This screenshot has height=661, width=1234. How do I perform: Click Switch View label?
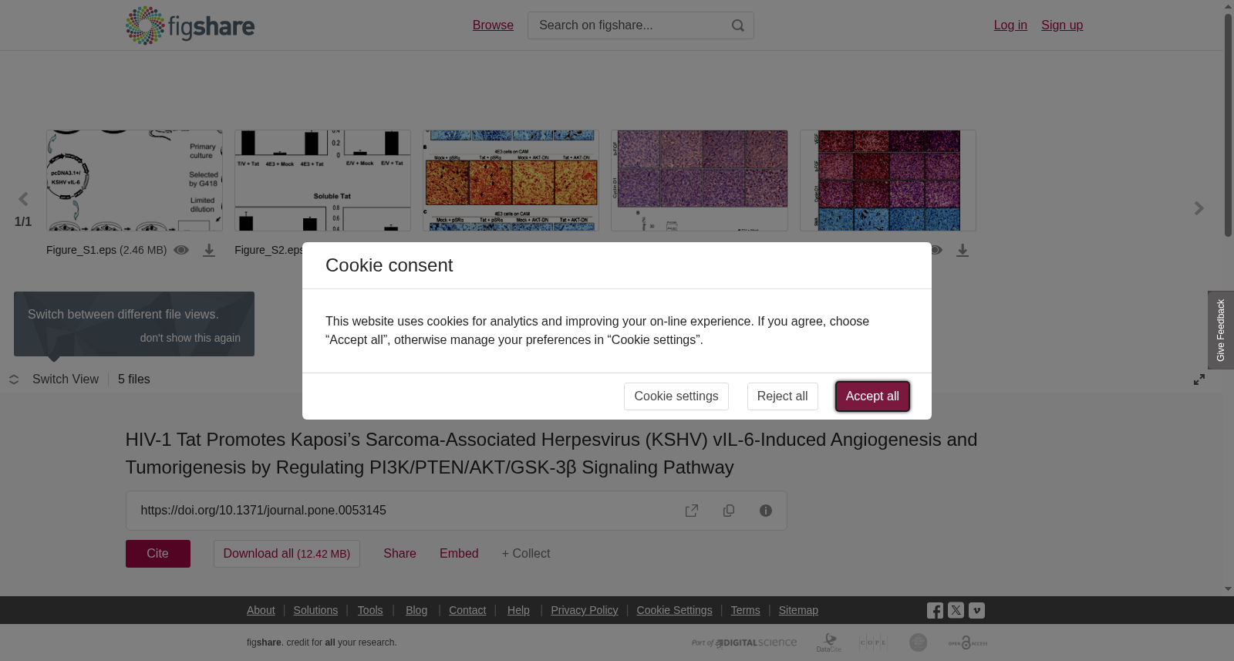click(66, 379)
